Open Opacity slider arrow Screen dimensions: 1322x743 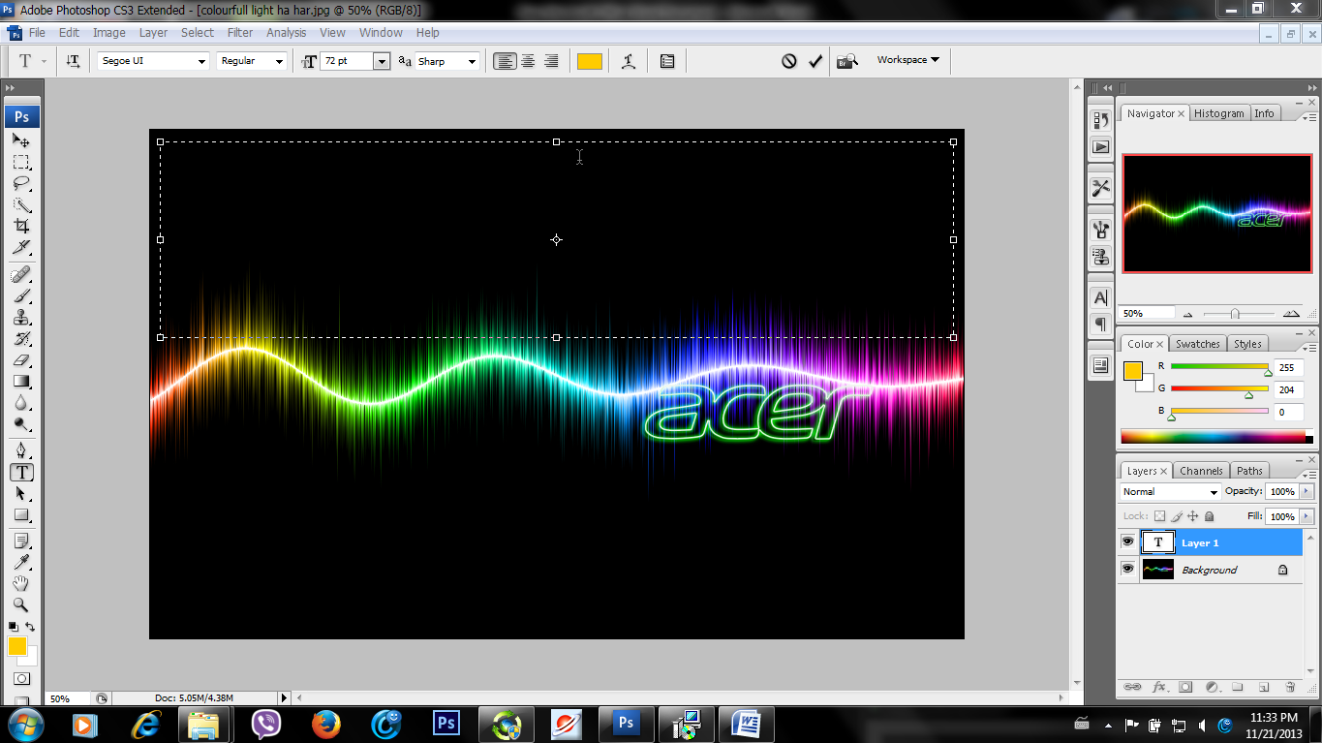[x=1307, y=492]
